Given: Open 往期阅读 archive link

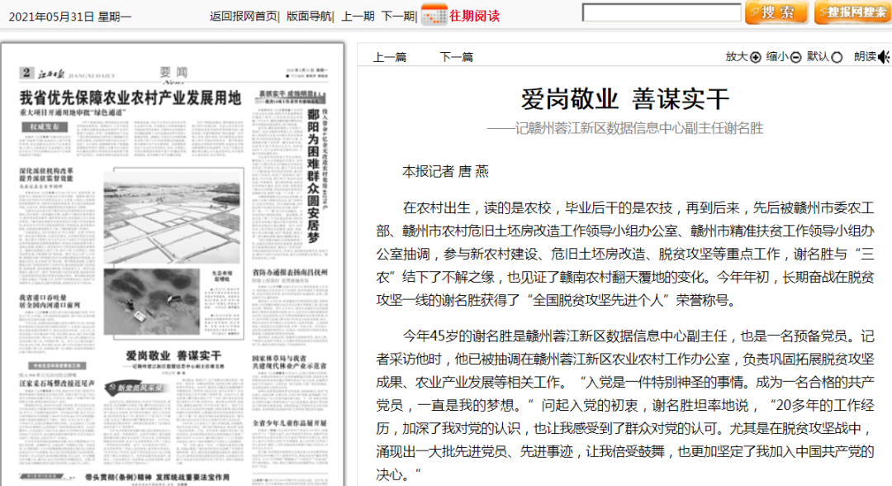Looking at the screenshot, I should [474, 16].
